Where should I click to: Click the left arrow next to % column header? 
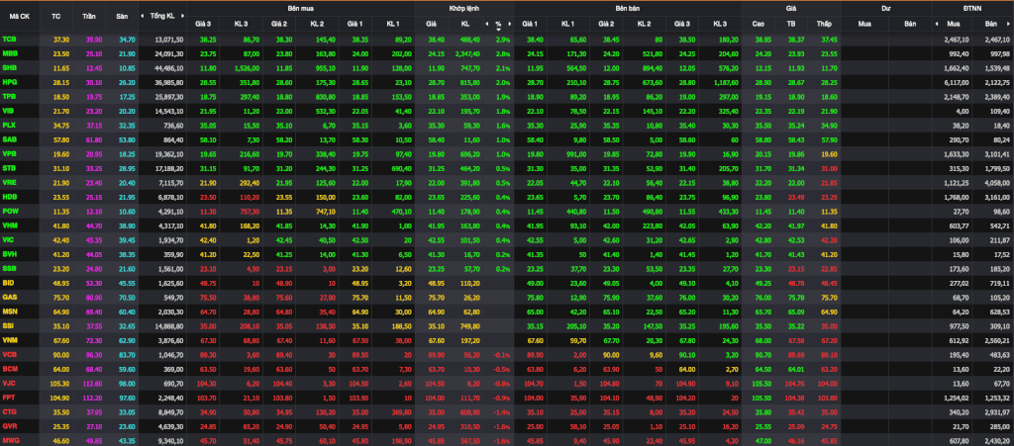pyautogui.click(x=487, y=24)
